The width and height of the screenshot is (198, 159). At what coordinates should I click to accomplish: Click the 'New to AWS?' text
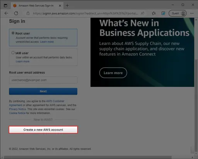click(43, 119)
